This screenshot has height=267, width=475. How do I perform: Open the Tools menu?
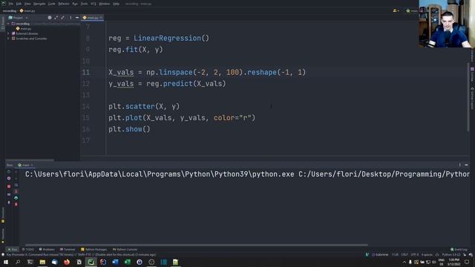pos(84,4)
